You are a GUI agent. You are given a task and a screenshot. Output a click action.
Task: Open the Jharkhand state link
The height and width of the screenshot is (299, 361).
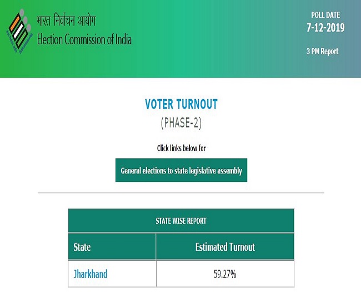point(91,274)
